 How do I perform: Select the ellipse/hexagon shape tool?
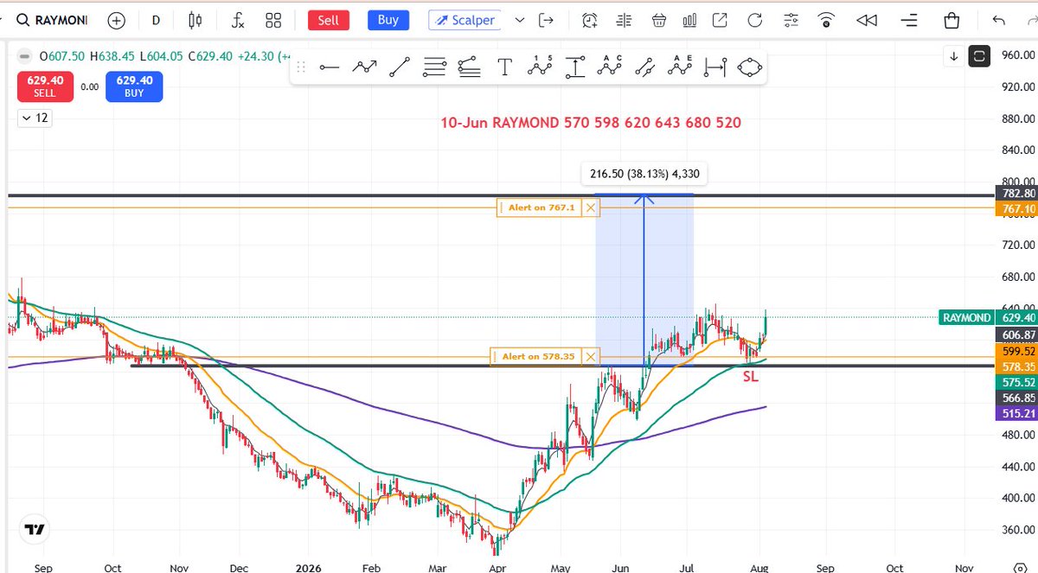coord(749,67)
